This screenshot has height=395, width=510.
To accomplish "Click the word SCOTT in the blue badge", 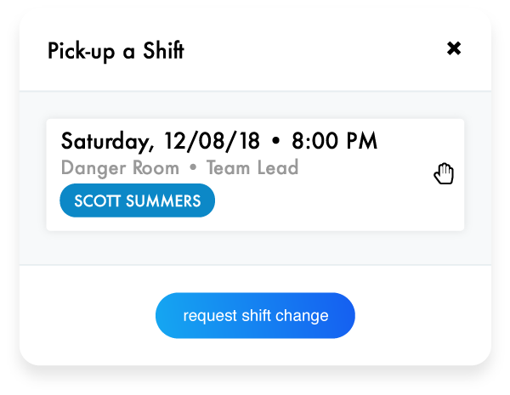I will click(x=97, y=200).
